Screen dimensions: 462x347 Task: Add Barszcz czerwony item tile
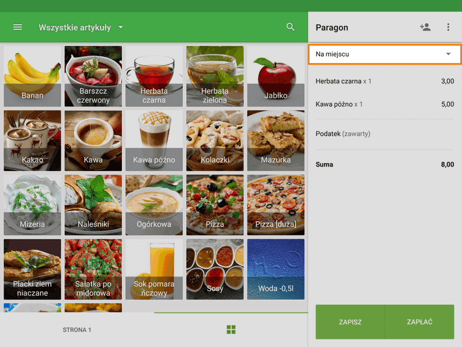coord(93,76)
